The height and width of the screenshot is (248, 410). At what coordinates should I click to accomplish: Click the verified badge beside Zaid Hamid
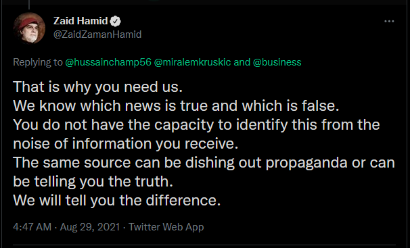click(115, 21)
